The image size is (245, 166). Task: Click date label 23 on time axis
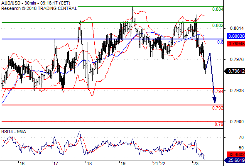(196, 164)
